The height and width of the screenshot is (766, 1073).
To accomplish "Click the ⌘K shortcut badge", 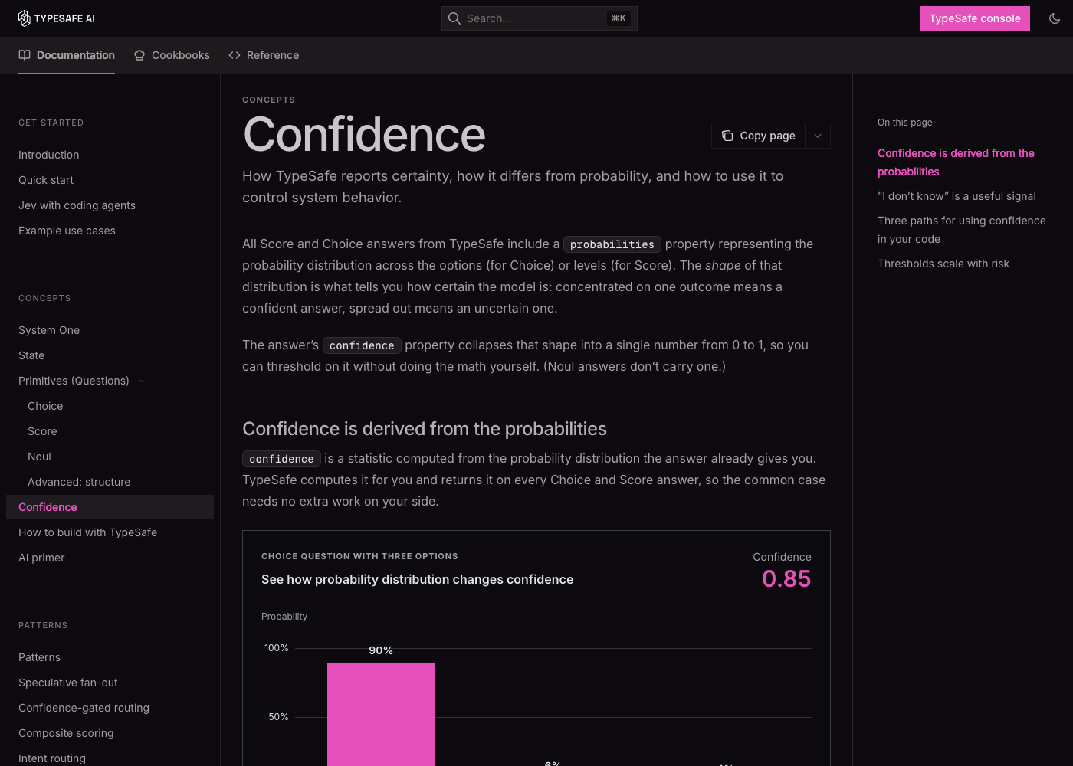I will pyautogui.click(x=619, y=18).
